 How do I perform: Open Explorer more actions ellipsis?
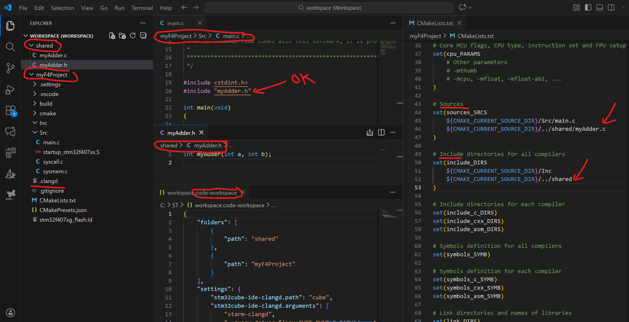(x=143, y=23)
